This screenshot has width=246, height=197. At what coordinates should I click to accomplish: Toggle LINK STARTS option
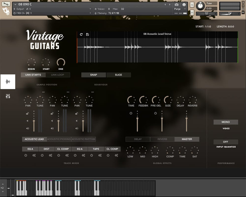pos(33,75)
